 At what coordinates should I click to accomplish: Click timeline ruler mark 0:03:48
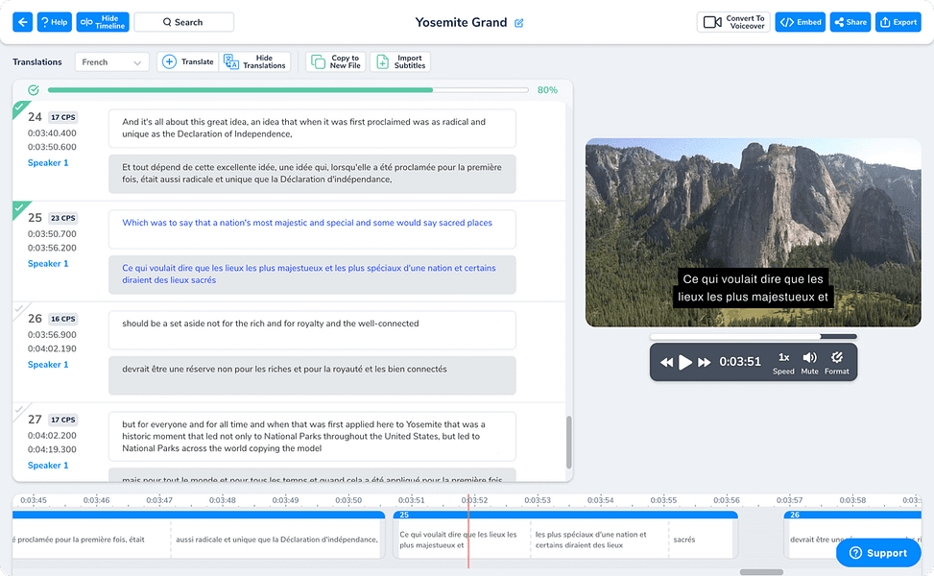click(x=223, y=500)
